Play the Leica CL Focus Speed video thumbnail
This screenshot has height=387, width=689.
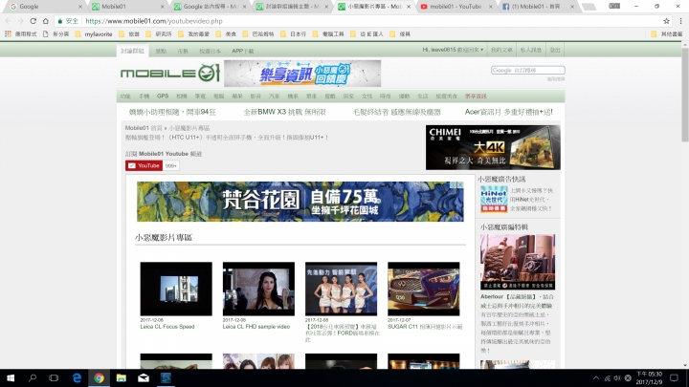(176, 289)
